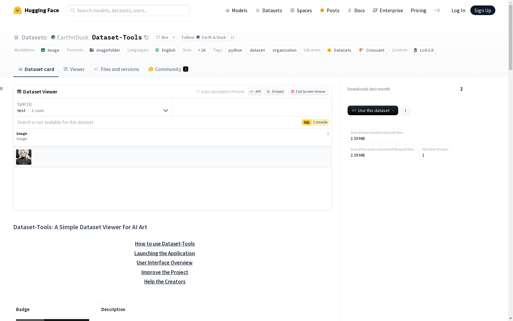Expand the test split dropdown
The height and width of the screenshot is (321, 513).
[93, 107]
